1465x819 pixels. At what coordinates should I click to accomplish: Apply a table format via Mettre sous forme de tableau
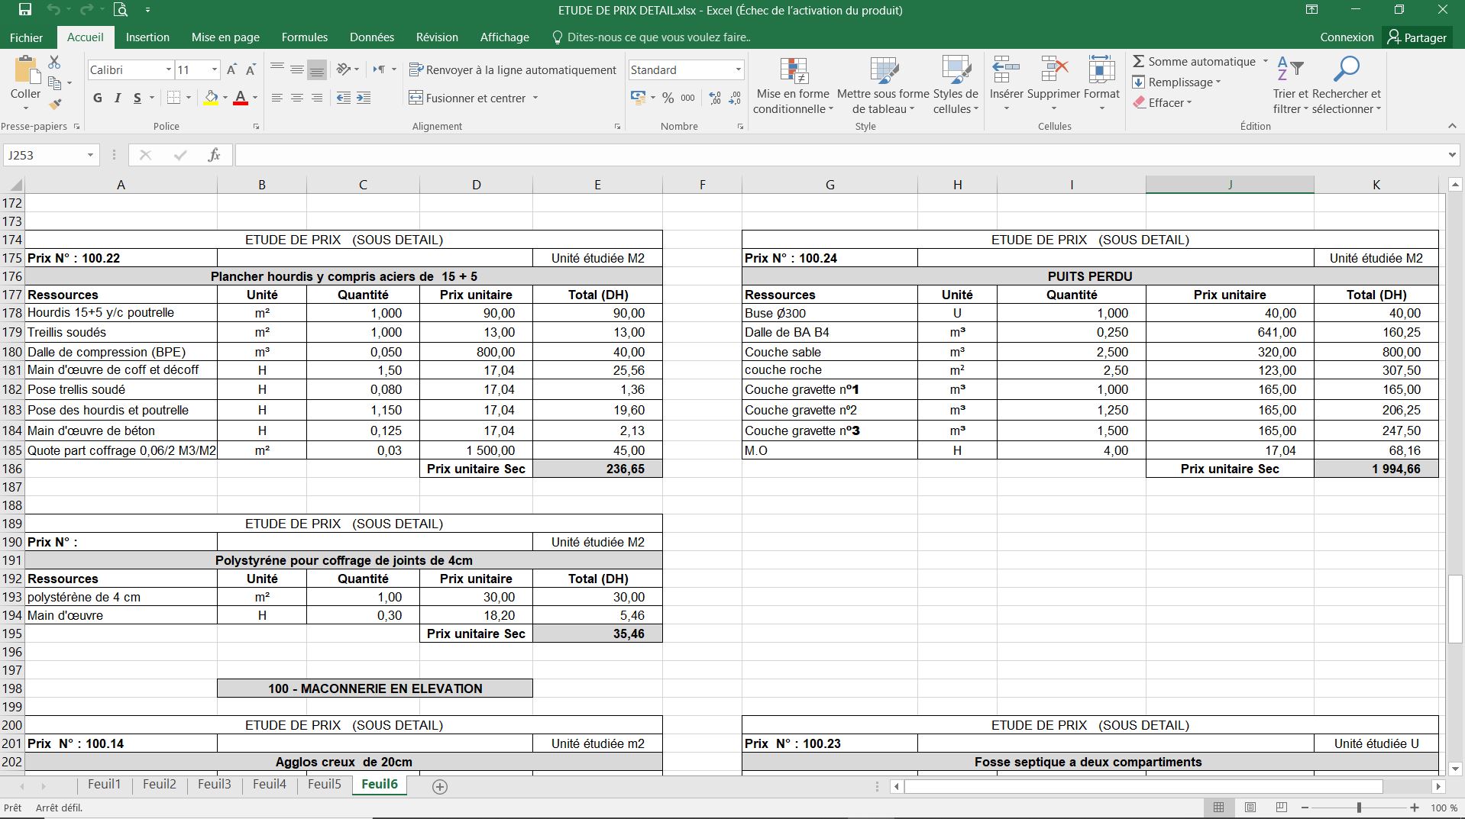click(882, 84)
